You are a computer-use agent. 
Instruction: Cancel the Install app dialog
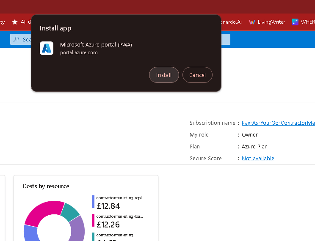(197, 75)
